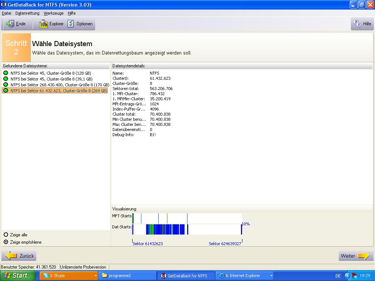Click green status icon for 39,1 GB filesystem
Viewport: 375px width, 281px height.
tap(6, 79)
